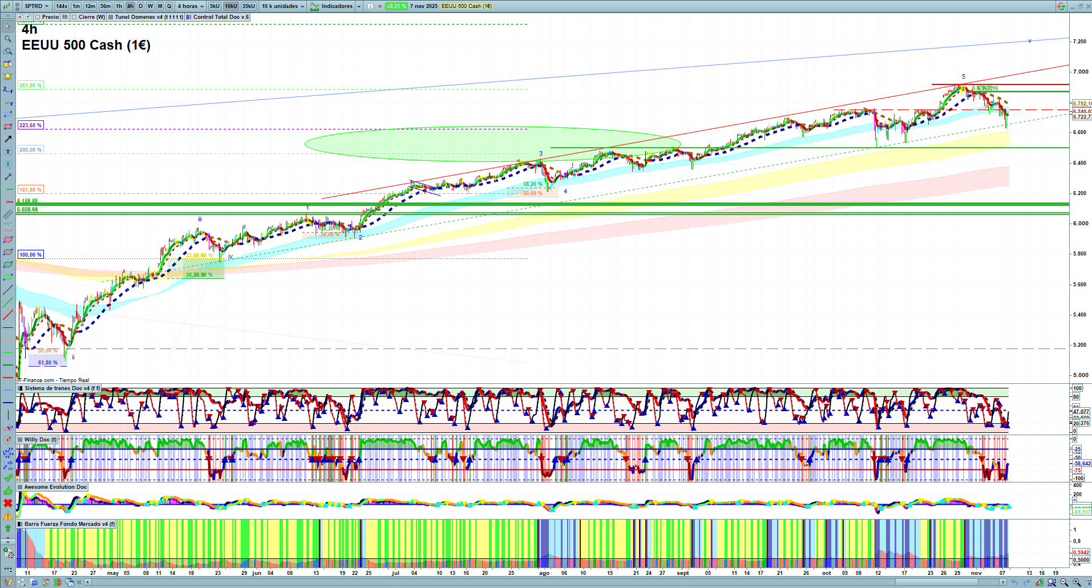Click the green thumbs-up icon

pos(8,490)
